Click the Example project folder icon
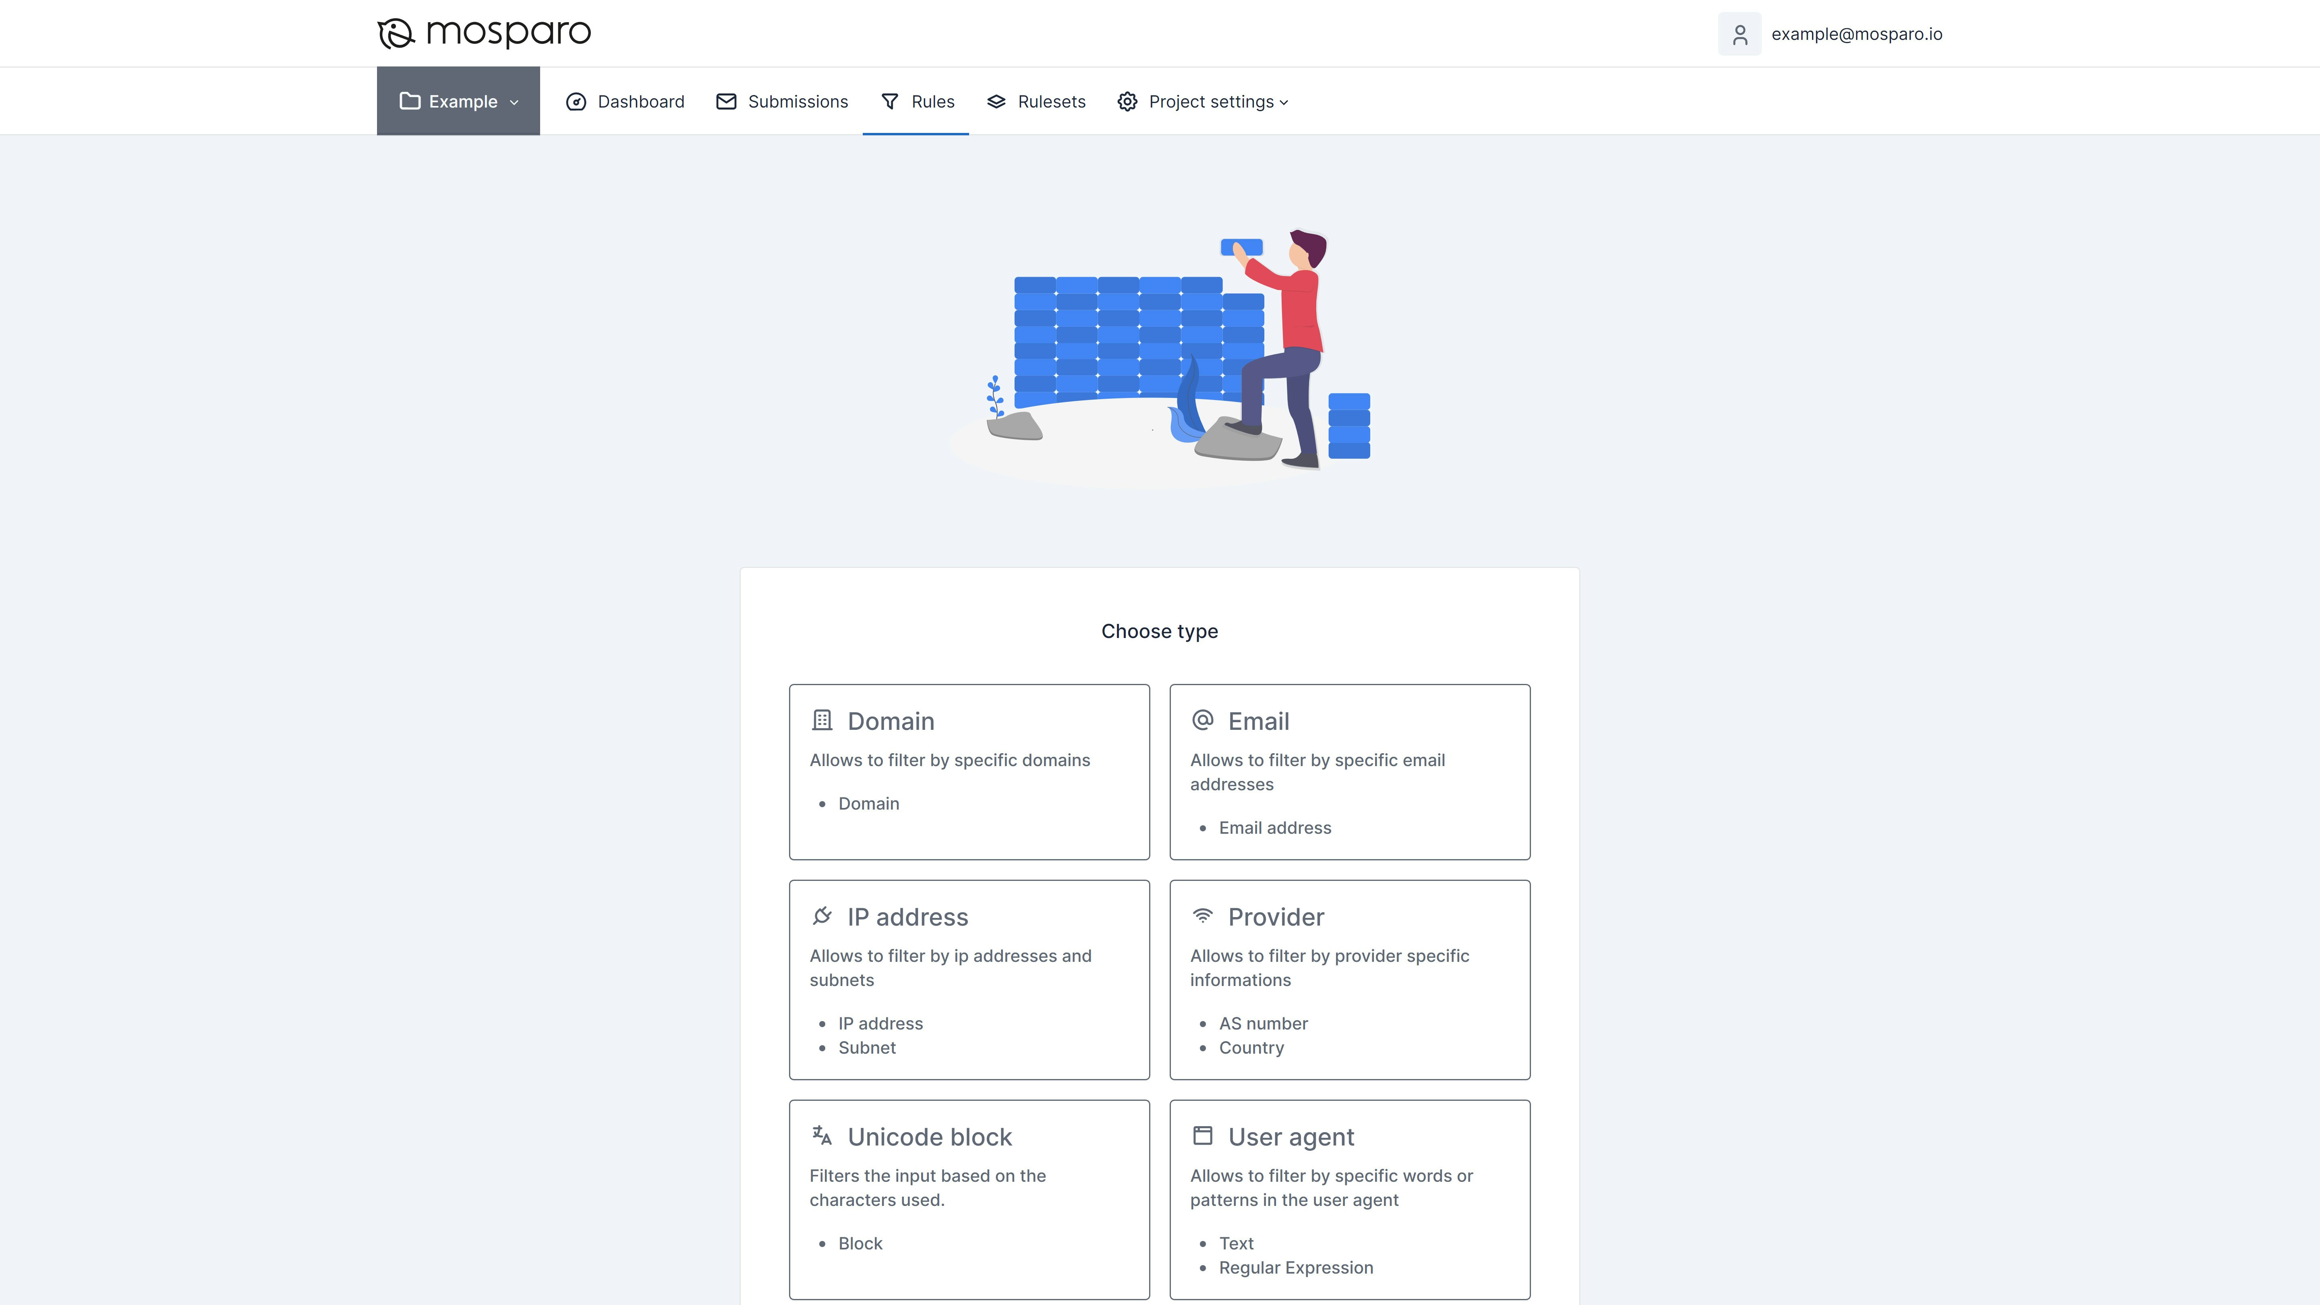 pyautogui.click(x=410, y=101)
